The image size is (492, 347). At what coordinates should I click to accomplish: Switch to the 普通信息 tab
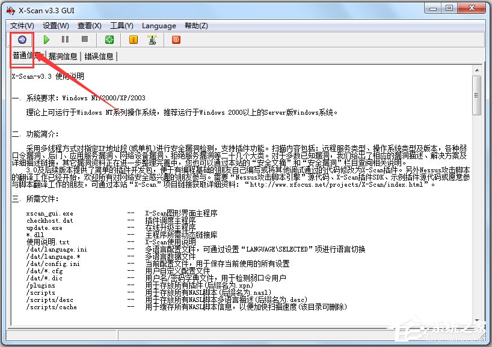pyautogui.click(x=28, y=56)
